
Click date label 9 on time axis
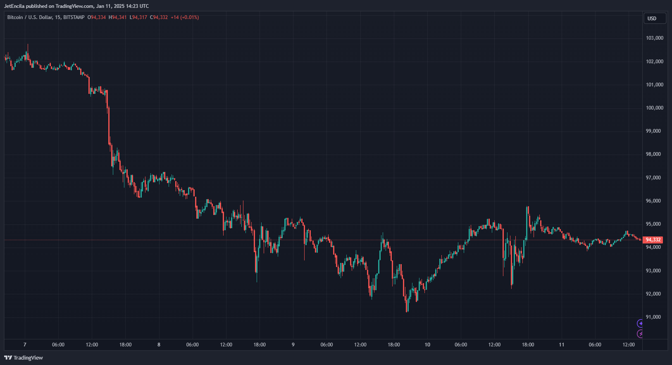click(x=293, y=345)
